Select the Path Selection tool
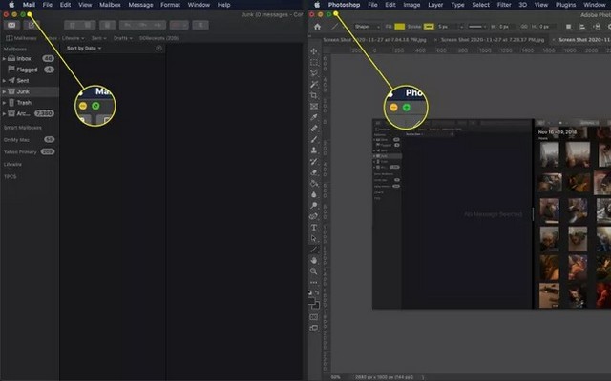 point(314,238)
